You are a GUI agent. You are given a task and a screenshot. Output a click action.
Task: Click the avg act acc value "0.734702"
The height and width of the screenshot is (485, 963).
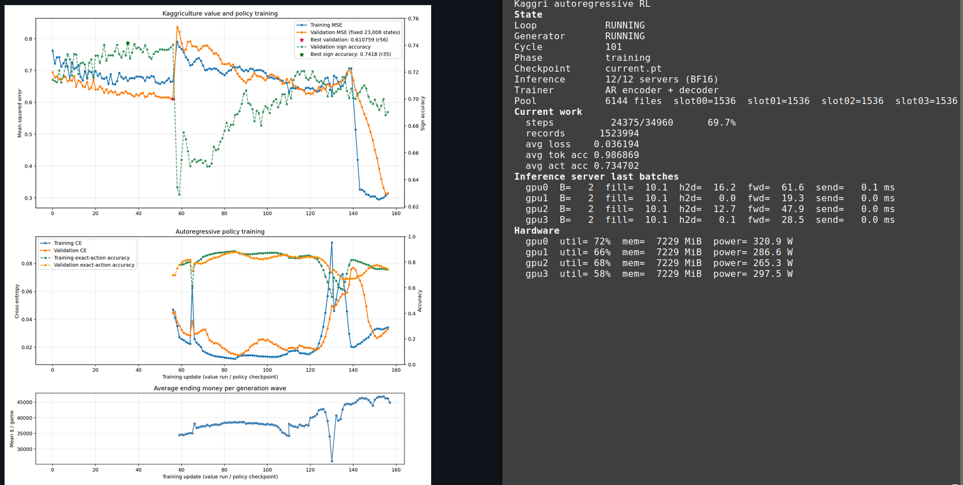coord(616,166)
